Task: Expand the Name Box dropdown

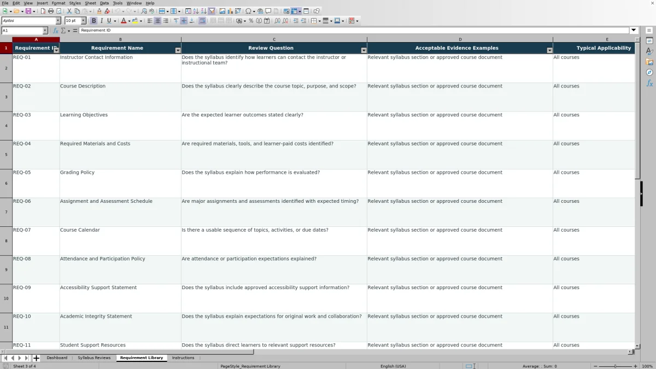Action: tap(45, 31)
